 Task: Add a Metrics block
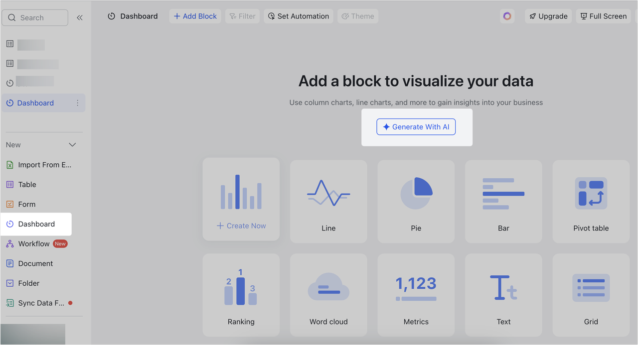point(416,295)
